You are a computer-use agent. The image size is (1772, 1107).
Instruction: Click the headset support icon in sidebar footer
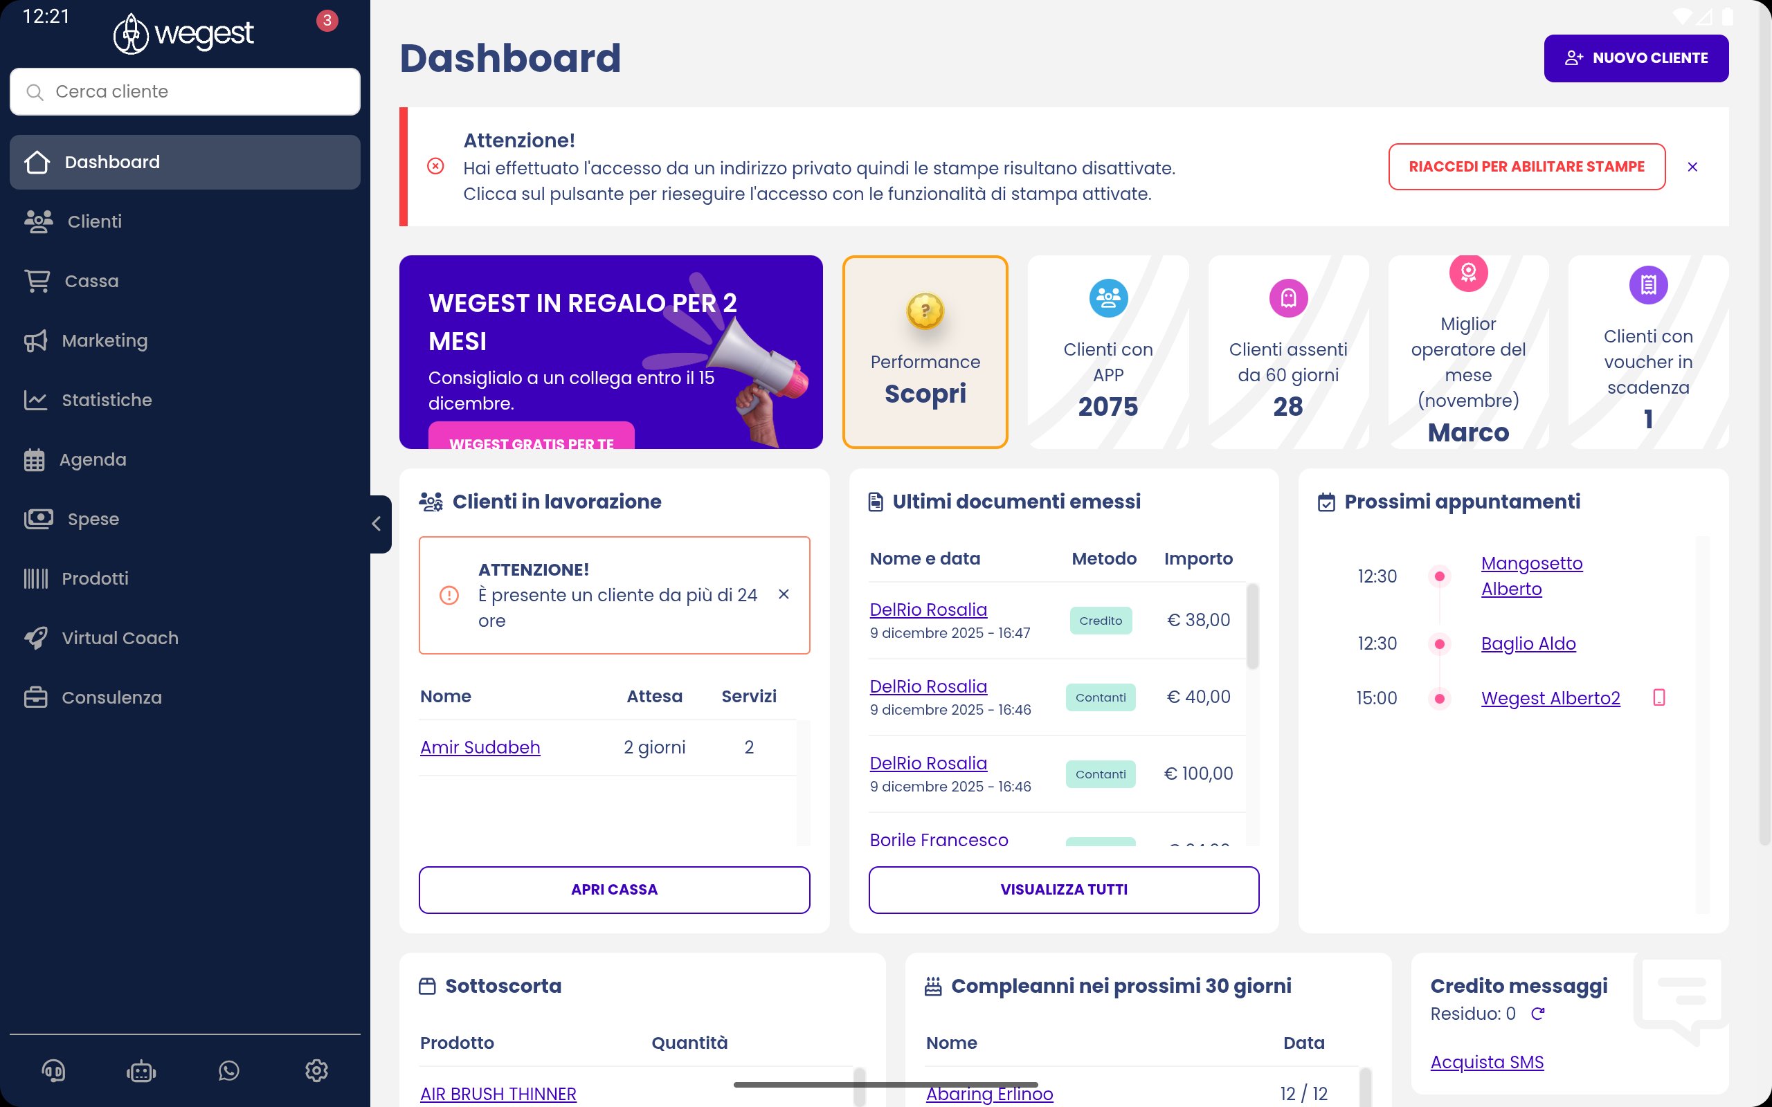click(53, 1070)
